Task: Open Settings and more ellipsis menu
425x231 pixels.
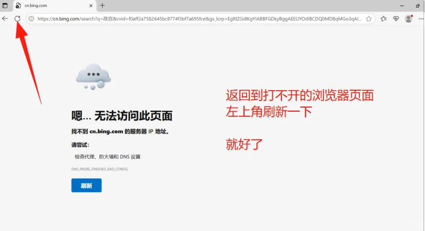Action: coord(421,18)
